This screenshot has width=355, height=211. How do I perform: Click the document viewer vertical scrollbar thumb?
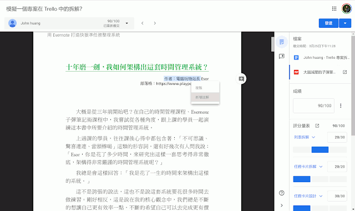pos(272,44)
